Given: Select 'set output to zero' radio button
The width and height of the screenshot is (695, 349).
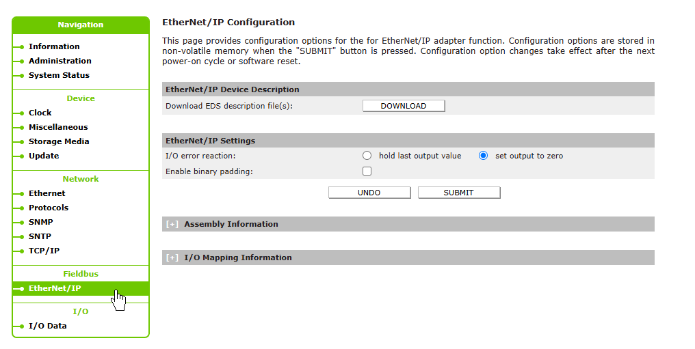Looking at the screenshot, I should point(484,156).
